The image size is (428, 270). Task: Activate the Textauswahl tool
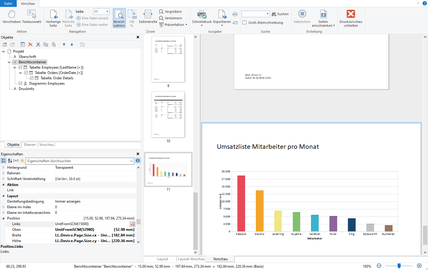pos(32,17)
